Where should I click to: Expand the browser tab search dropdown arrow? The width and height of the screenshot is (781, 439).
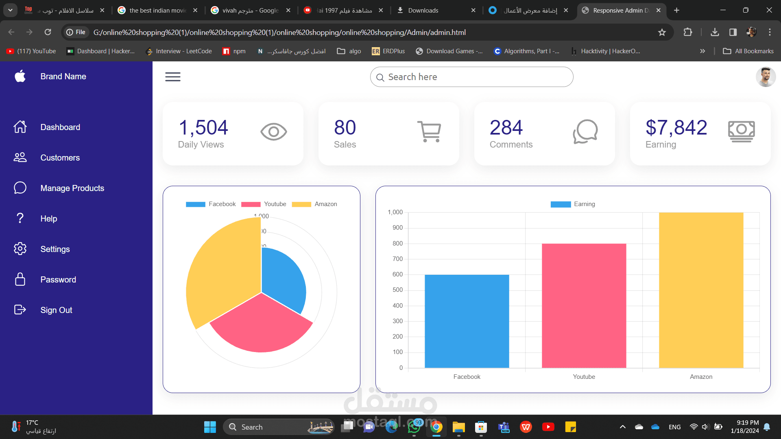point(10,10)
